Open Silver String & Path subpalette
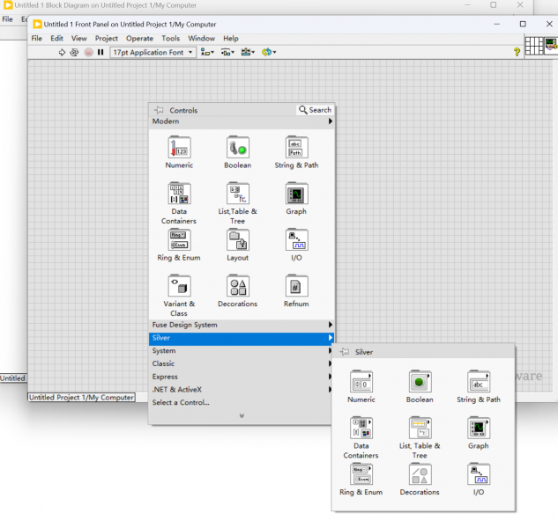This screenshot has width=558, height=528. coord(479,386)
